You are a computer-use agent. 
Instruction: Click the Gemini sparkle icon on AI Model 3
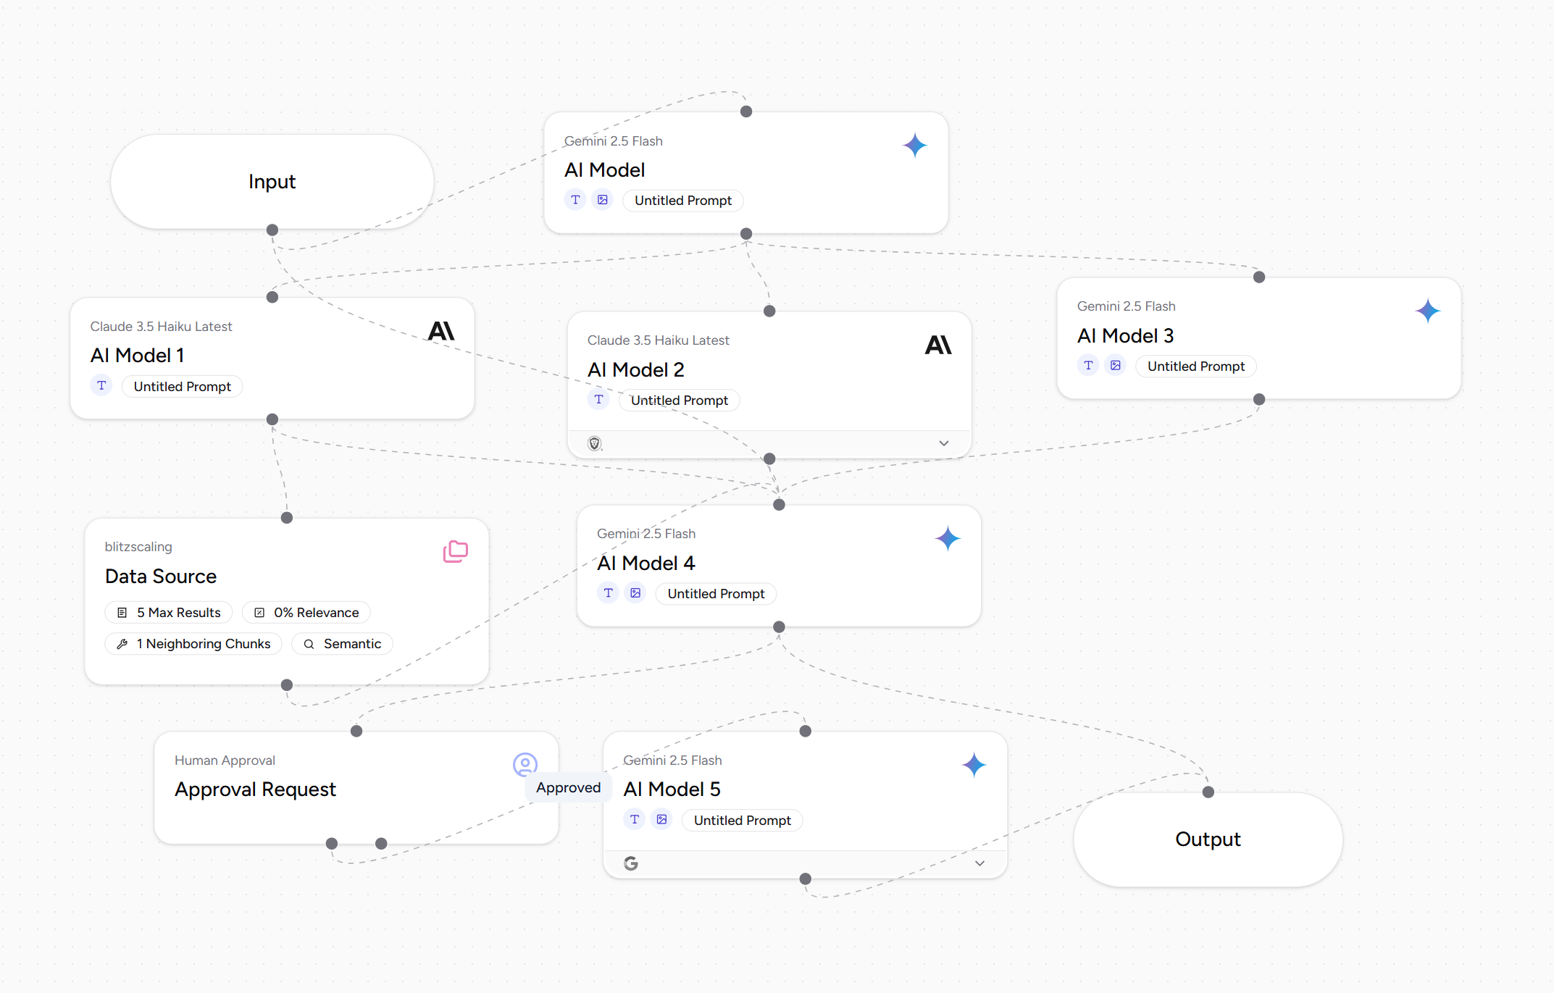pos(1428,311)
